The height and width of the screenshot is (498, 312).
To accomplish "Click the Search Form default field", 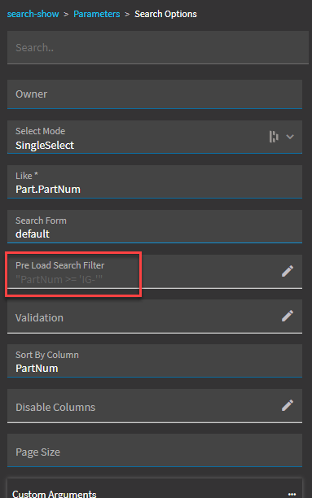I will 155,227.
